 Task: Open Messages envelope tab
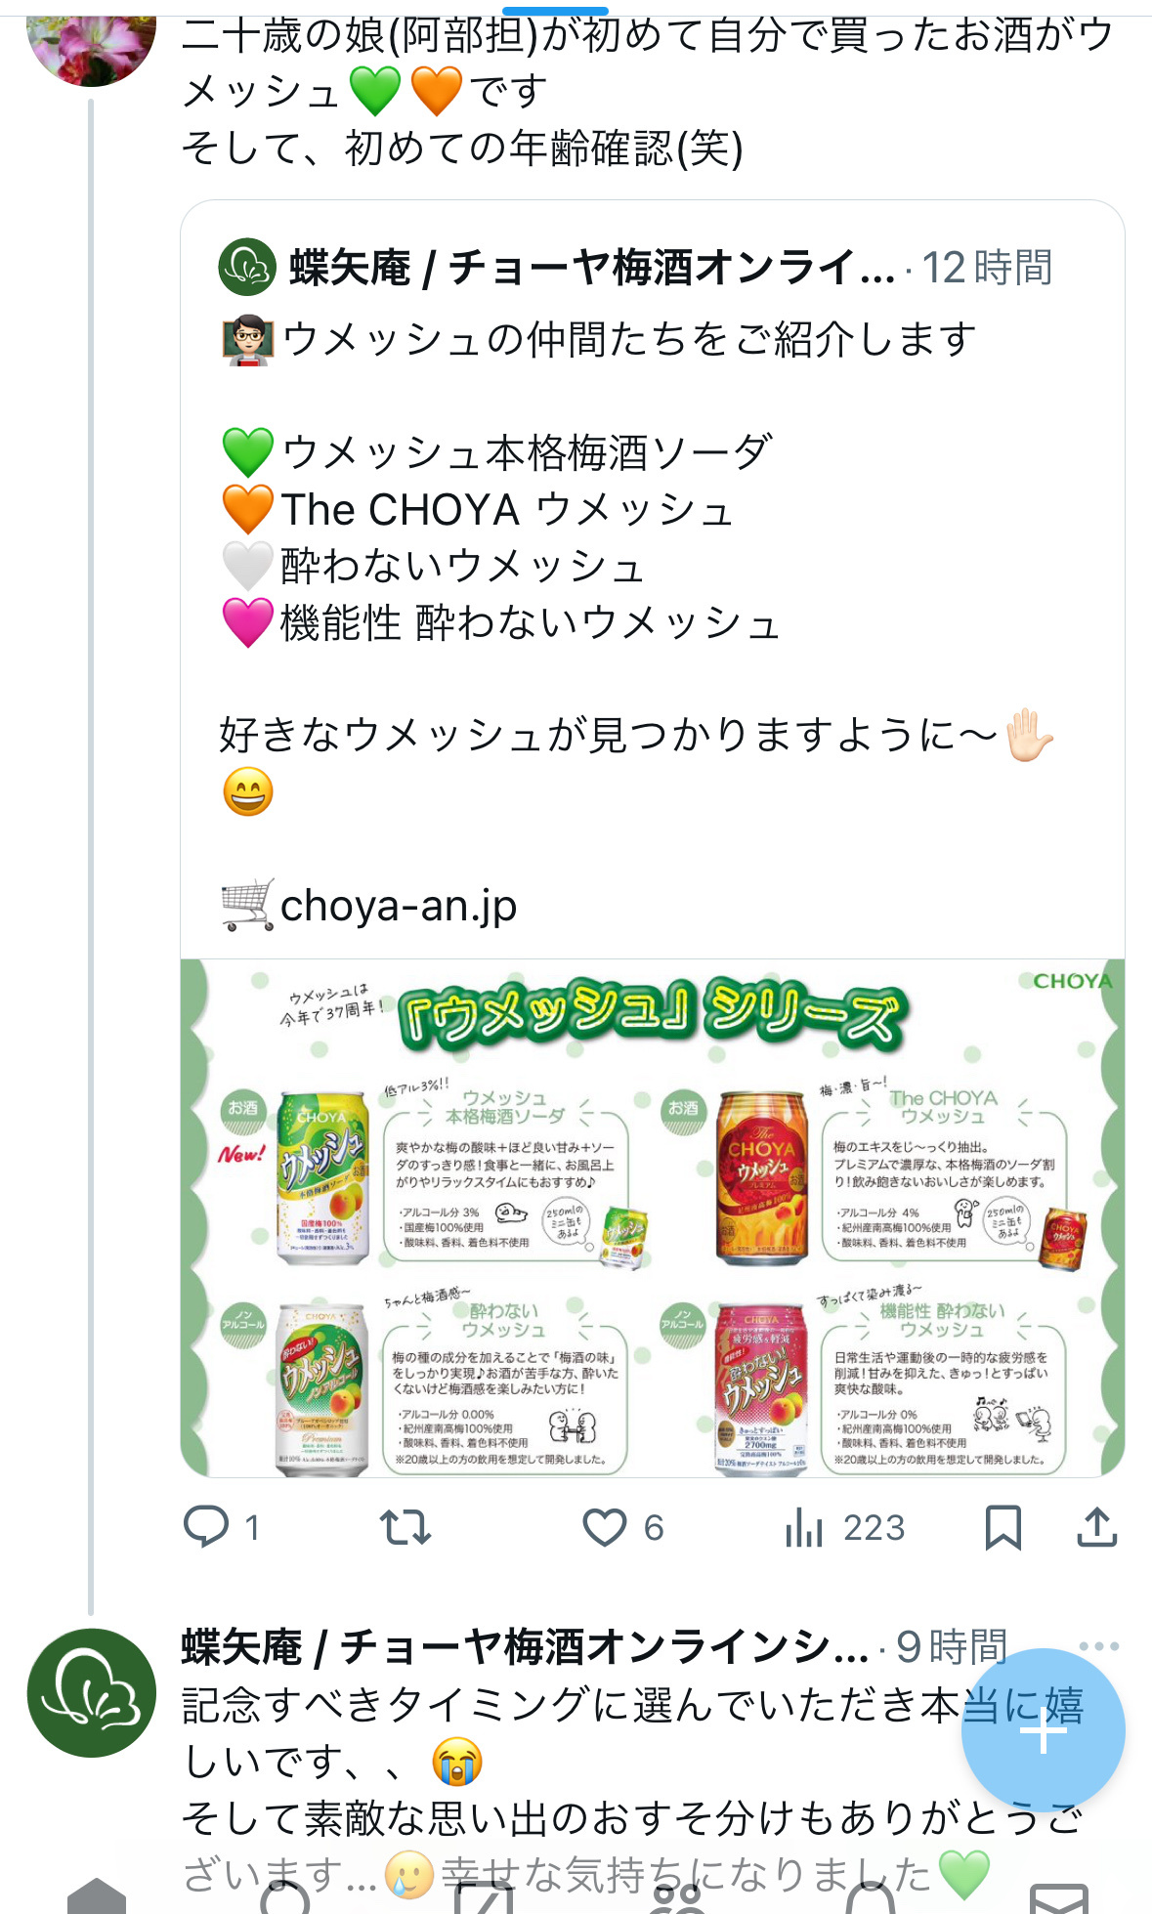(1059, 1897)
